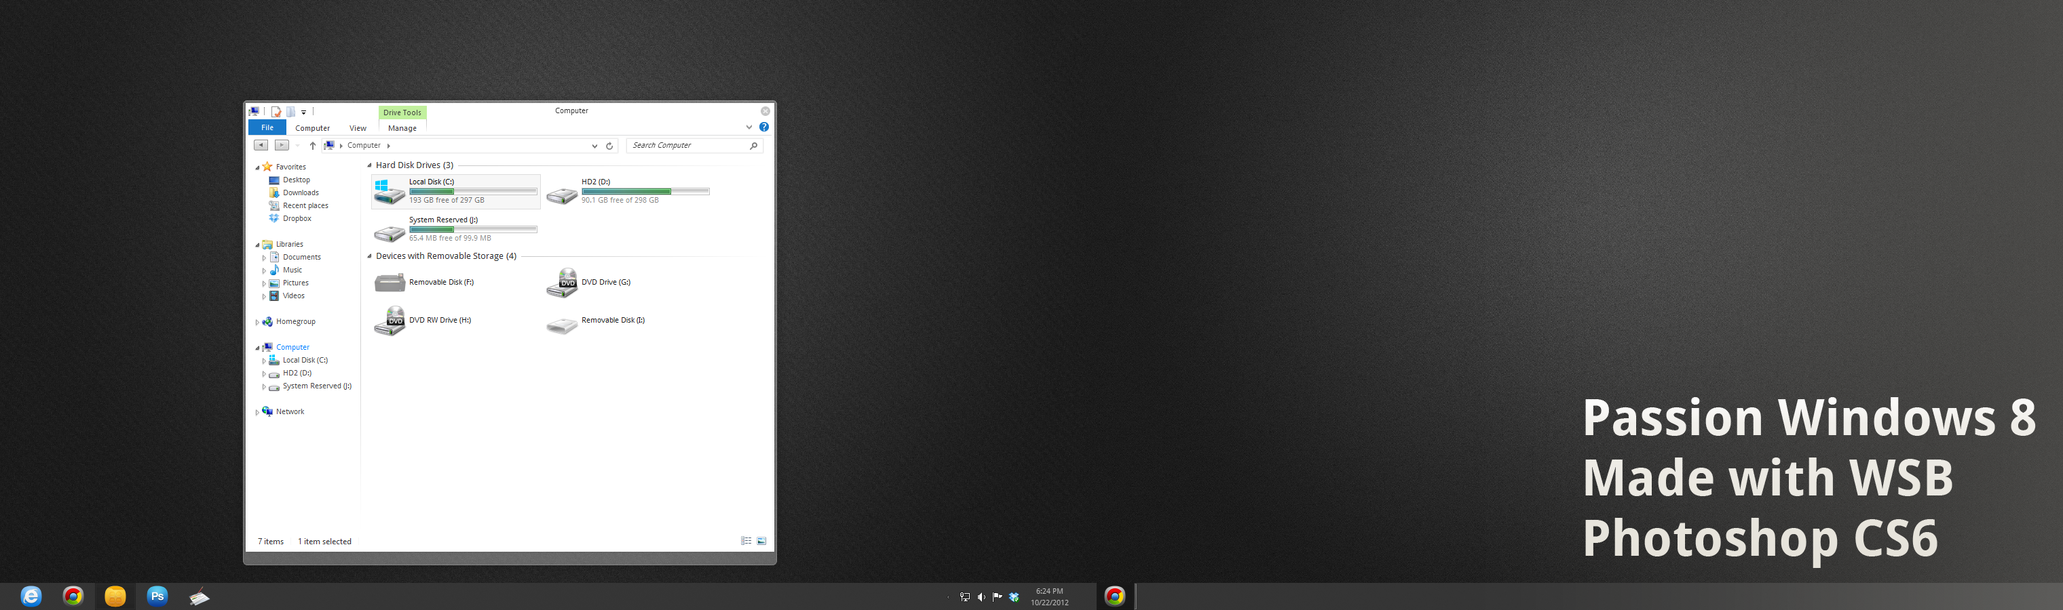Click the Back navigation arrow
Screen dimensions: 2063x610
(261, 144)
